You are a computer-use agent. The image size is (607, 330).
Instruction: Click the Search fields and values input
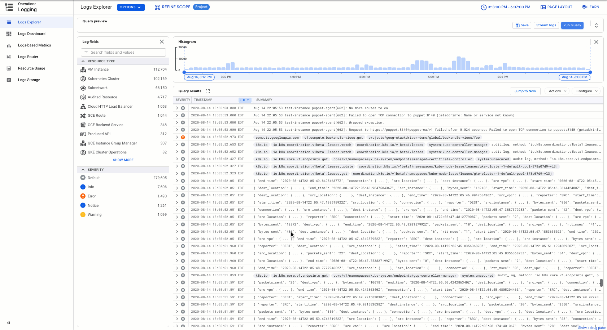pos(123,53)
